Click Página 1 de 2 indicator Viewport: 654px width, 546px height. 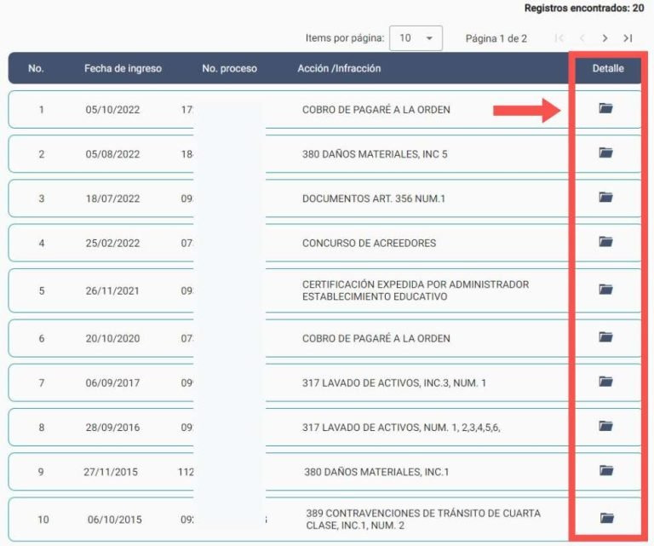tap(496, 39)
